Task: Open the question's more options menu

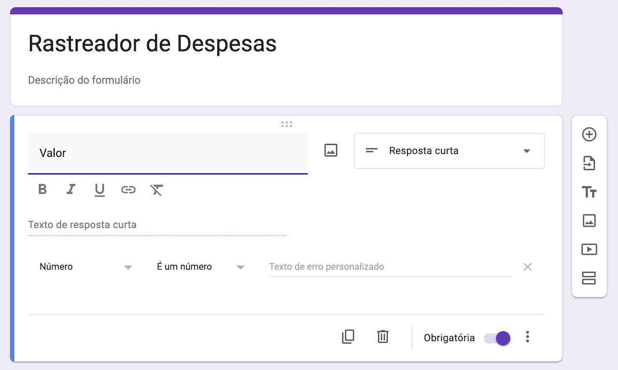Action: [x=528, y=337]
